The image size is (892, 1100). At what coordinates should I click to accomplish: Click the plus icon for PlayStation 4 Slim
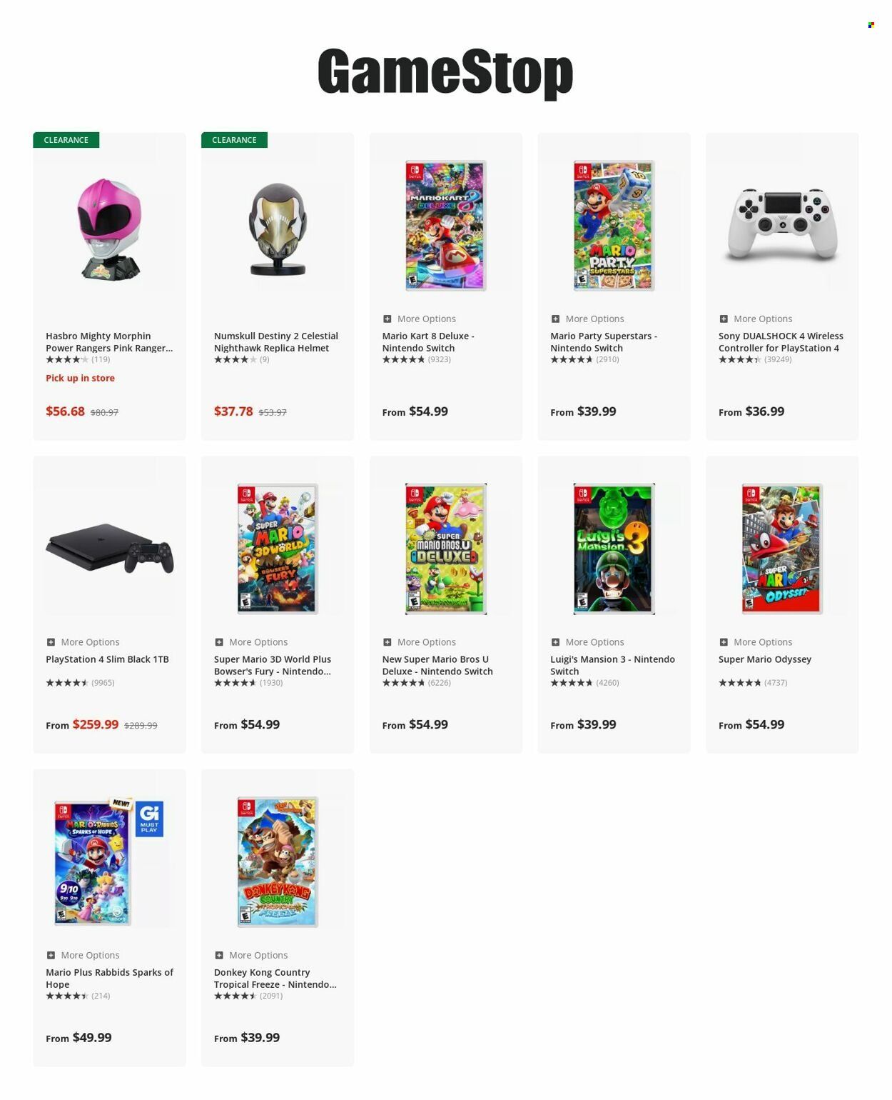point(51,642)
